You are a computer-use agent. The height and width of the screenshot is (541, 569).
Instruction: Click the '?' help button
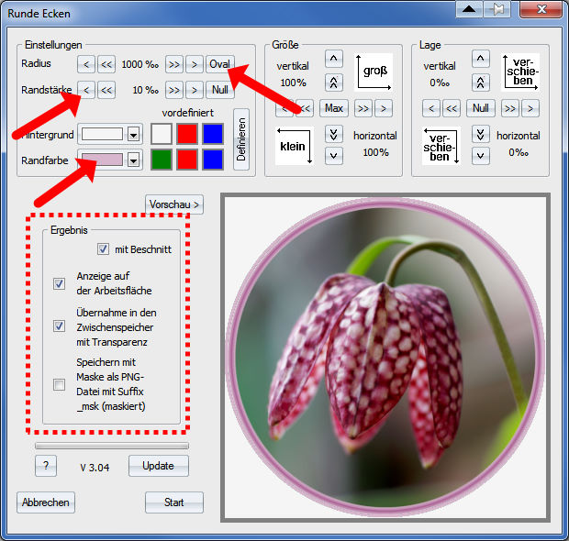point(46,466)
